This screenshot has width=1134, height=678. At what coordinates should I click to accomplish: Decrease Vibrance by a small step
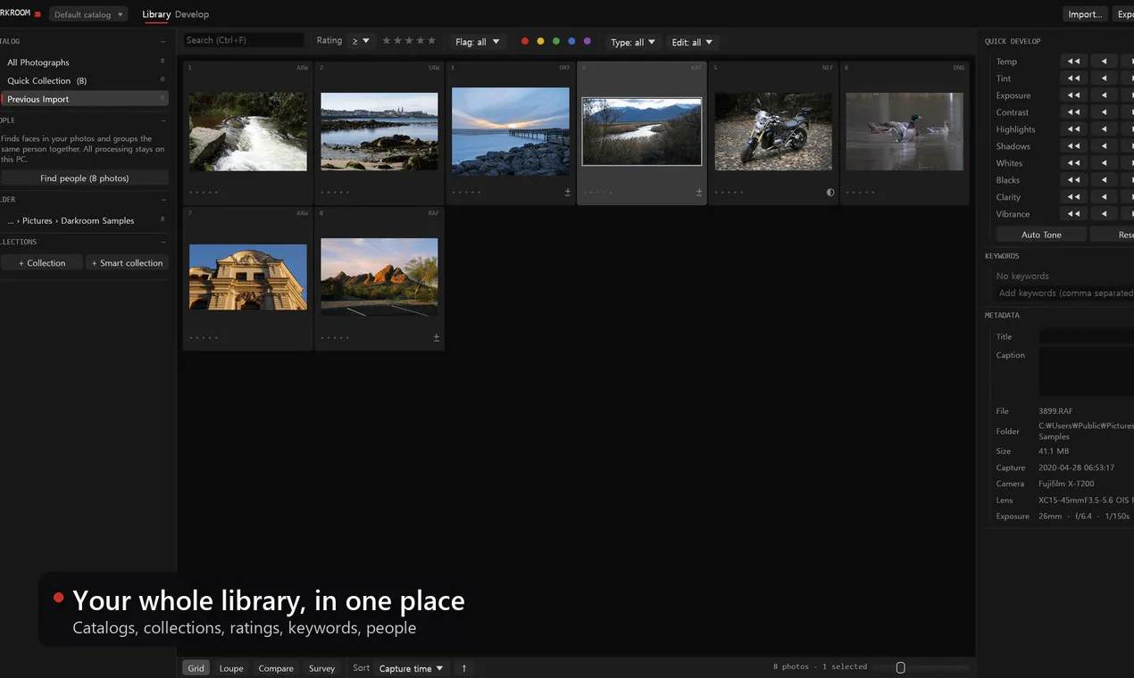coord(1105,214)
